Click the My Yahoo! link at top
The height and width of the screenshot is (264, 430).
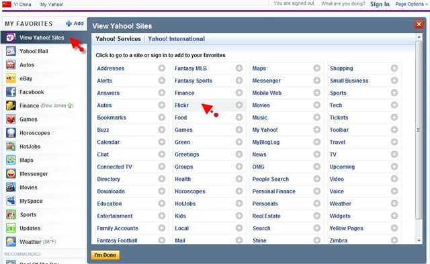[x=52, y=5]
